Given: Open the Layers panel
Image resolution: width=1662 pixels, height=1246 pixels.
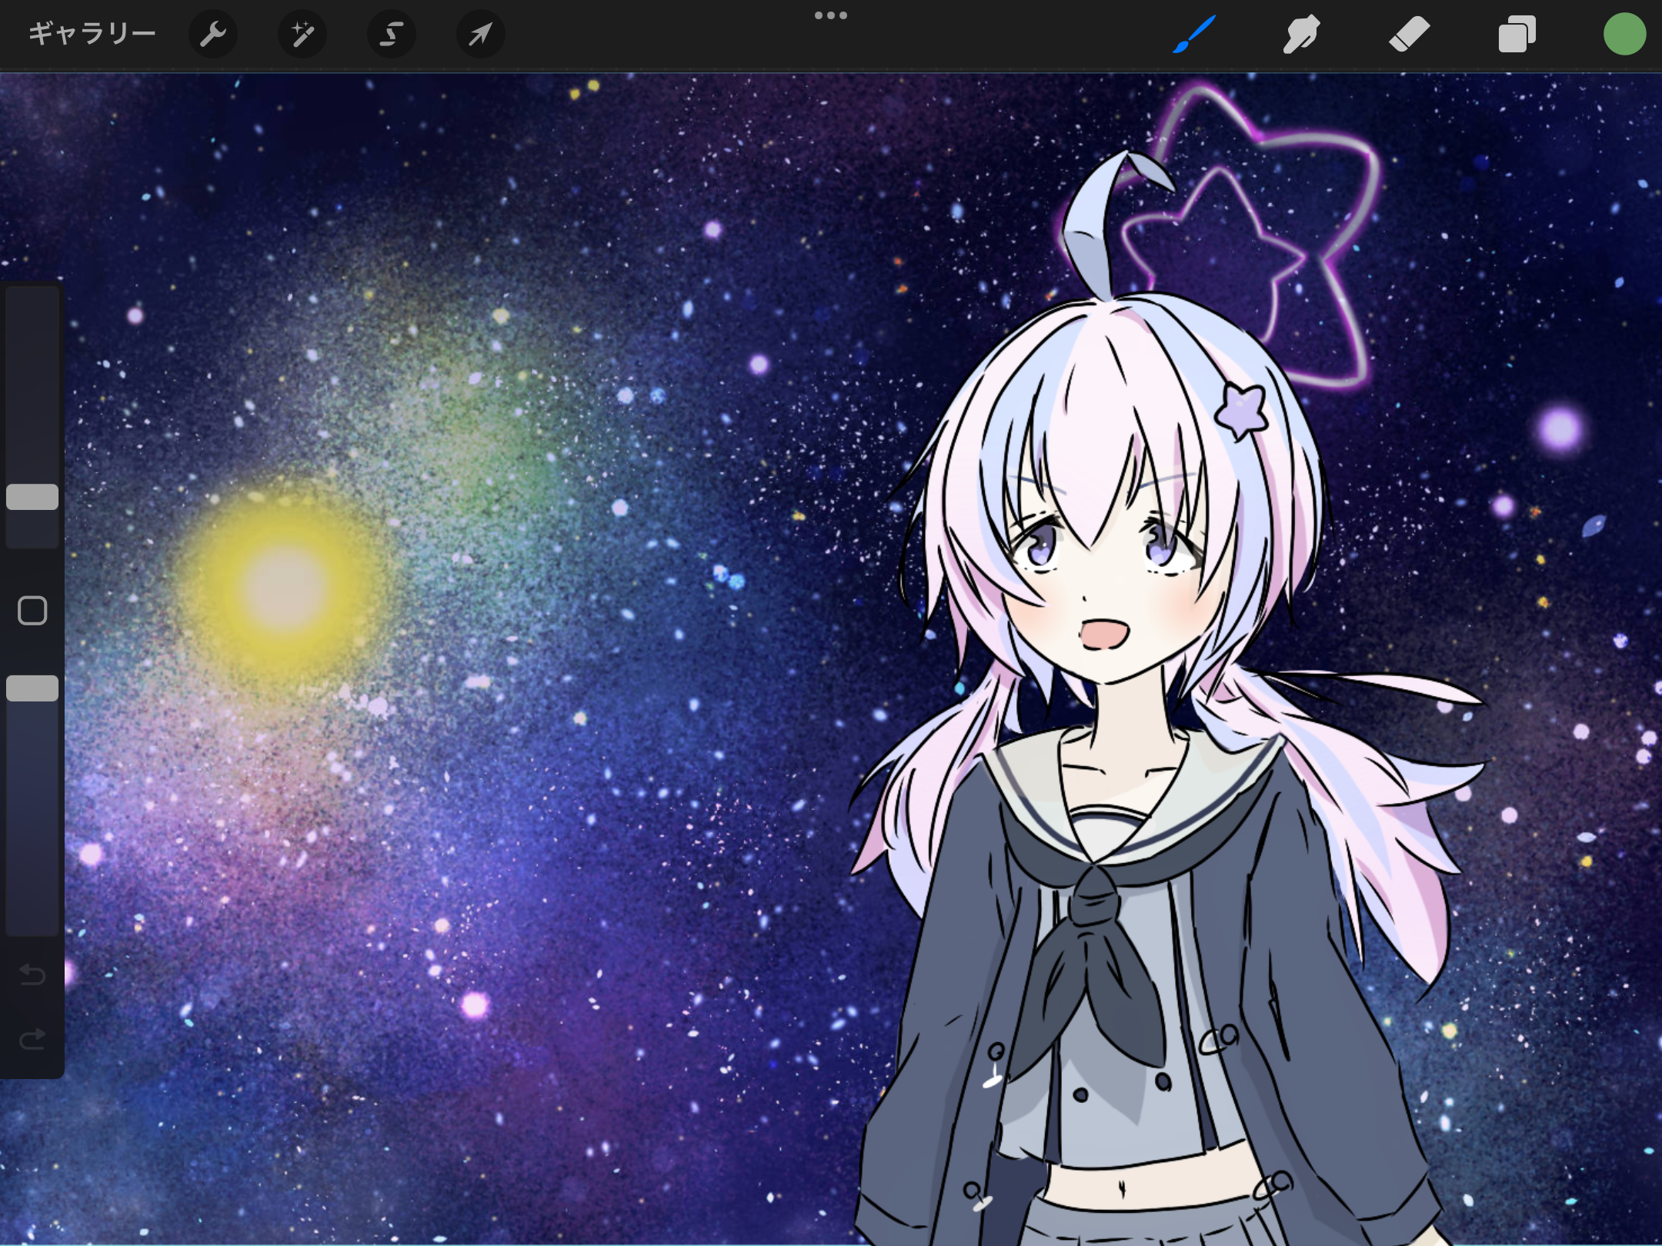Looking at the screenshot, I should tap(1517, 35).
